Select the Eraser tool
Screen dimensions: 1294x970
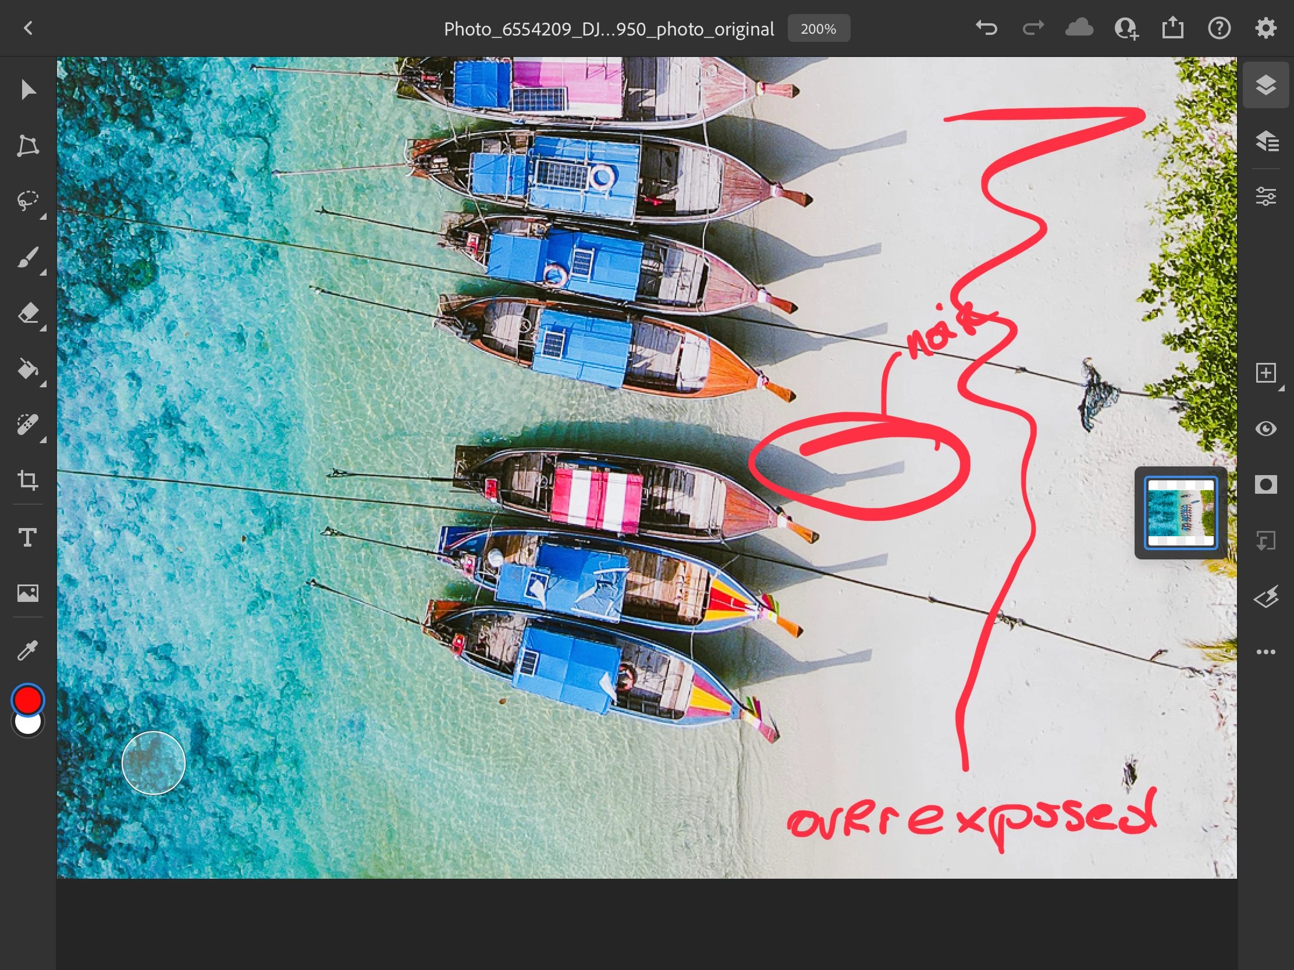tap(27, 313)
